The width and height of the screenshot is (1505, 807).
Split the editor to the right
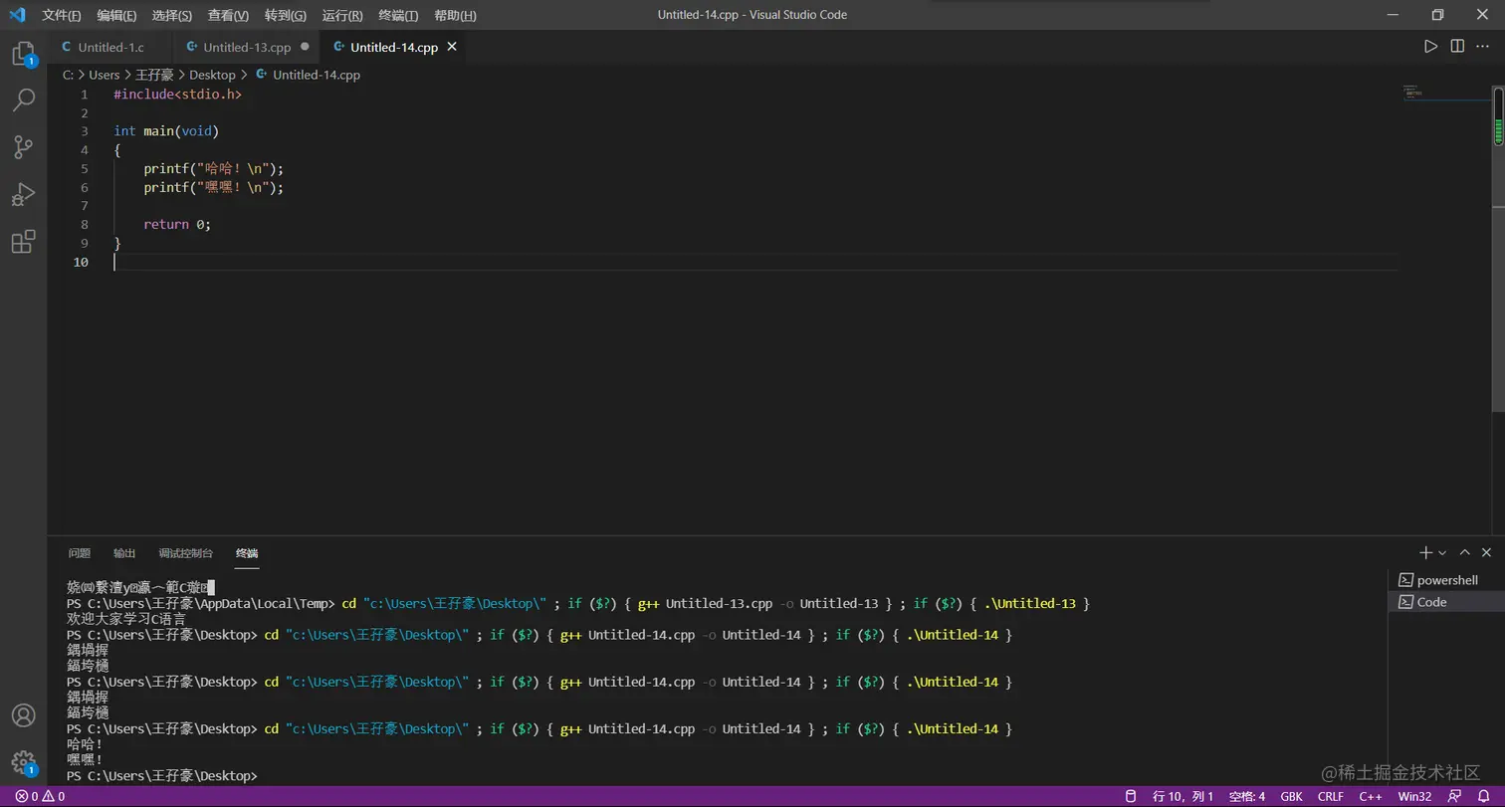1457,47
